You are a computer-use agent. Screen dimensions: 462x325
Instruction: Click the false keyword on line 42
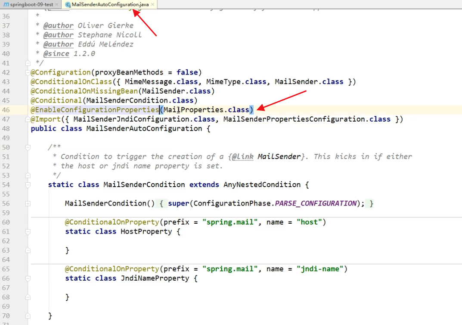[x=187, y=72]
